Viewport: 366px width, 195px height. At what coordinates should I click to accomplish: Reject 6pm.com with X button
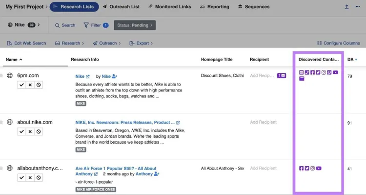pyautogui.click(x=30, y=85)
